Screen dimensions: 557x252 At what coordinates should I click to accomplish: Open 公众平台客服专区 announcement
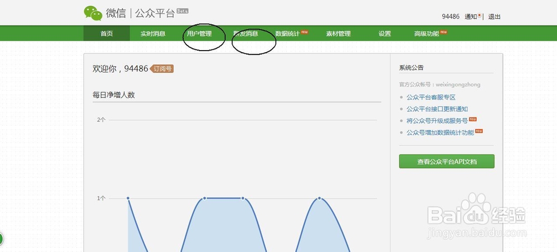tap(431, 97)
